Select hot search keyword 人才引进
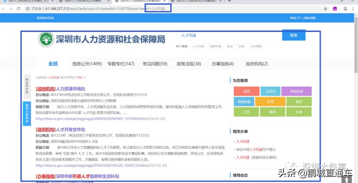Image resolution: width=358 pixels, height=183 pixels. 198,46
